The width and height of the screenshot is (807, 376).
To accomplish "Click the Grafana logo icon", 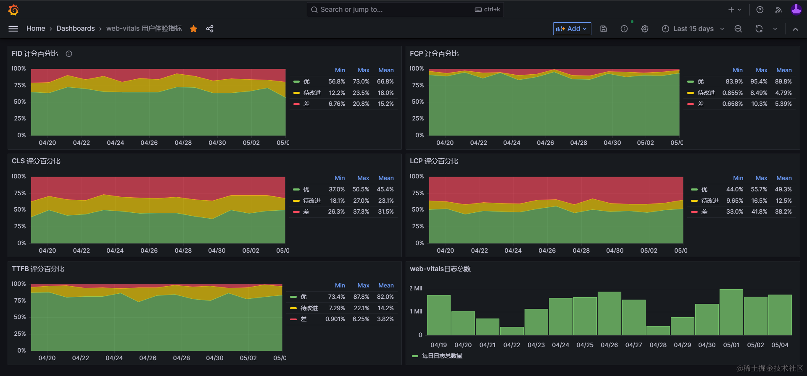I will point(13,10).
